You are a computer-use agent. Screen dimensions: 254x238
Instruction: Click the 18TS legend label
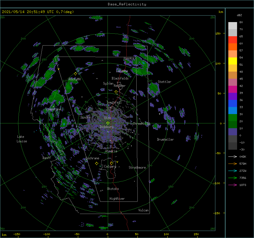point(243,185)
